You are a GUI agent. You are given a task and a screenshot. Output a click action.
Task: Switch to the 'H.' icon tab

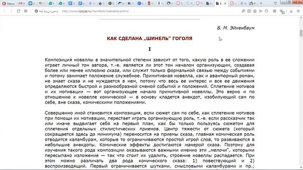pyautogui.click(x=131, y=3)
